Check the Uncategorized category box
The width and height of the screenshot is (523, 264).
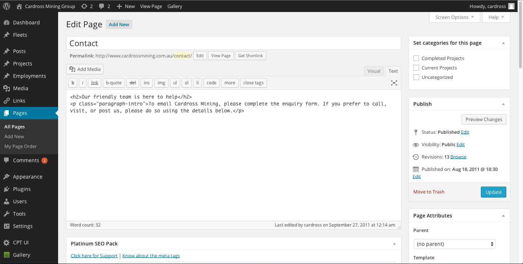(416, 77)
